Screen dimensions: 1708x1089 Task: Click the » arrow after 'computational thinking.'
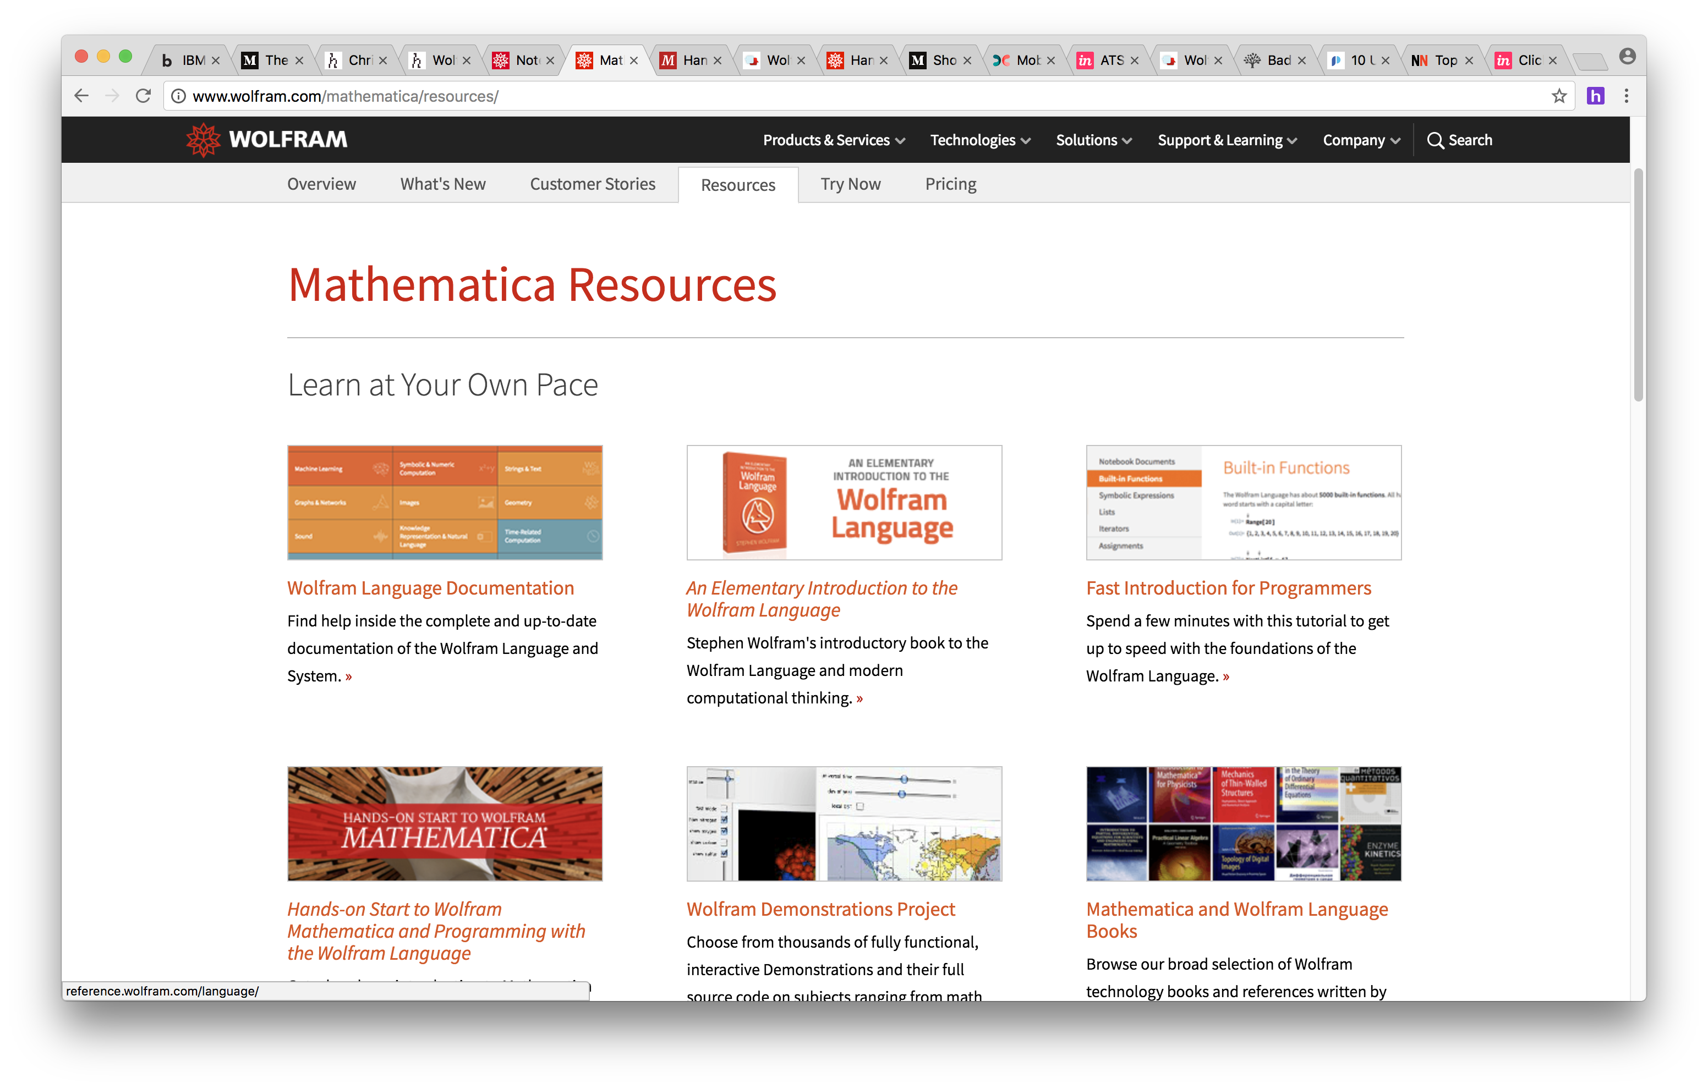point(859,698)
